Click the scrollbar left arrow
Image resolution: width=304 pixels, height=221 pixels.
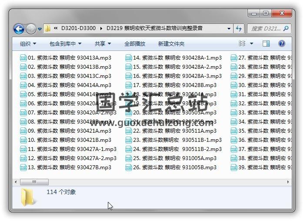16,182
